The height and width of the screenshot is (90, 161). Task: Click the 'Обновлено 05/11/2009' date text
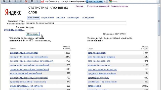click(115, 34)
